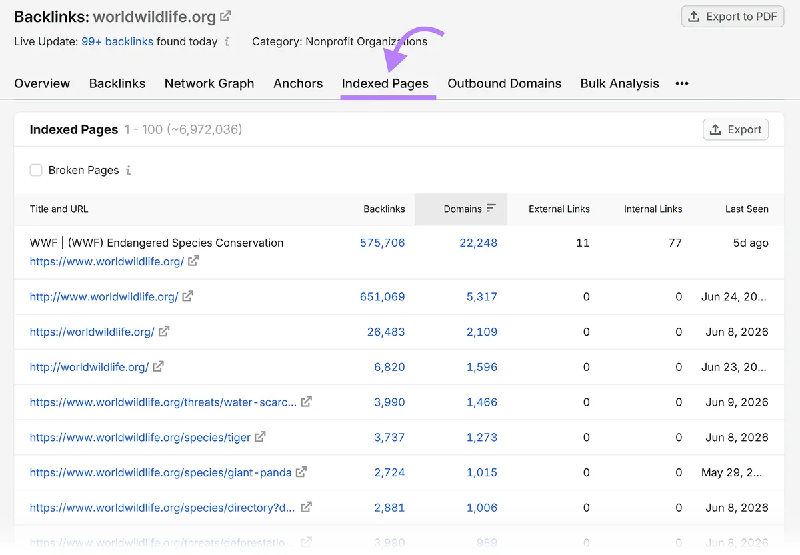Switch to the Backlinks tab
The height and width of the screenshot is (555, 800).
[x=117, y=83]
